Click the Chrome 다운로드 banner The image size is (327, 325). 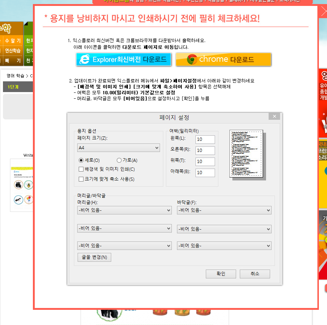223,60
